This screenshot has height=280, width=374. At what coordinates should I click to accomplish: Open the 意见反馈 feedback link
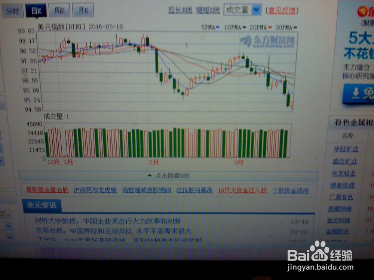pyautogui.click(x=282, y=10)
